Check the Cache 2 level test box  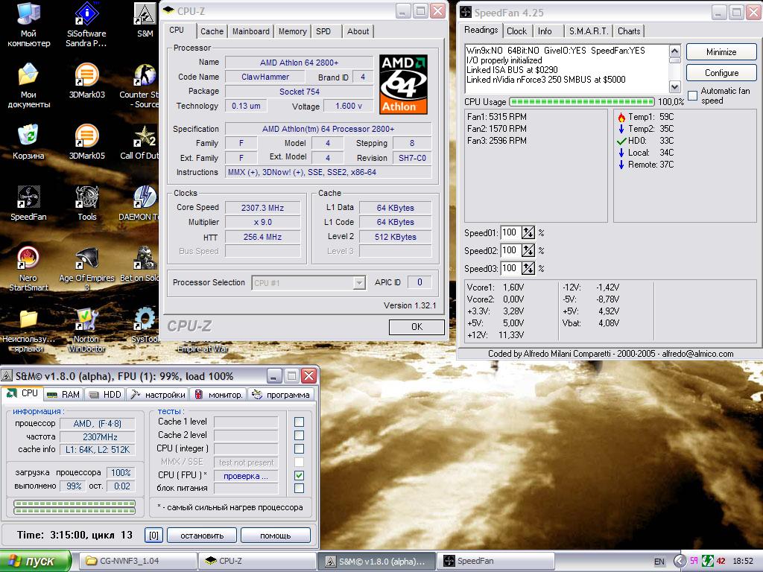coord(300,435)
